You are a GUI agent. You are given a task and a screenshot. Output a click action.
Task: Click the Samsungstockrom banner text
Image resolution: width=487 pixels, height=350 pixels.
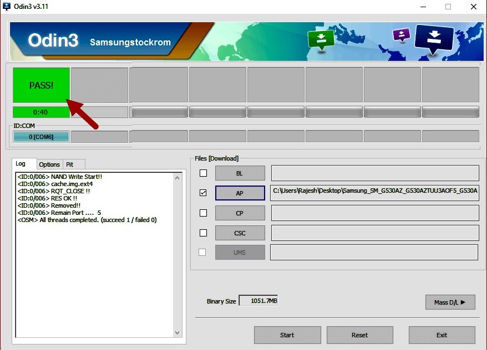pyautogui.click(x=130, y=42)
